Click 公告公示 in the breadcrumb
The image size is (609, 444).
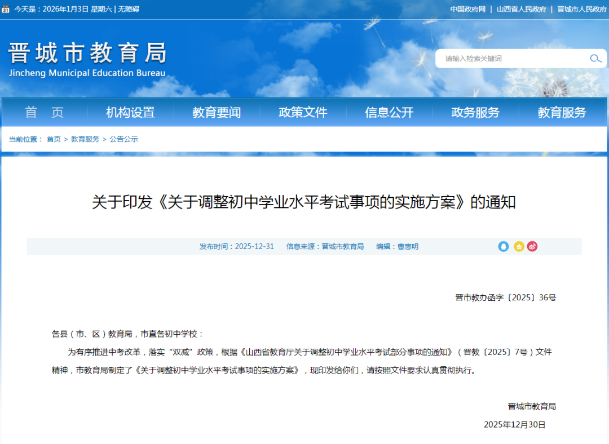click(x=123, y=139)
